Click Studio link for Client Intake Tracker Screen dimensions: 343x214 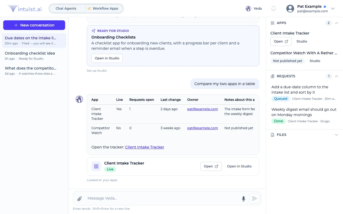coord(302,41)
